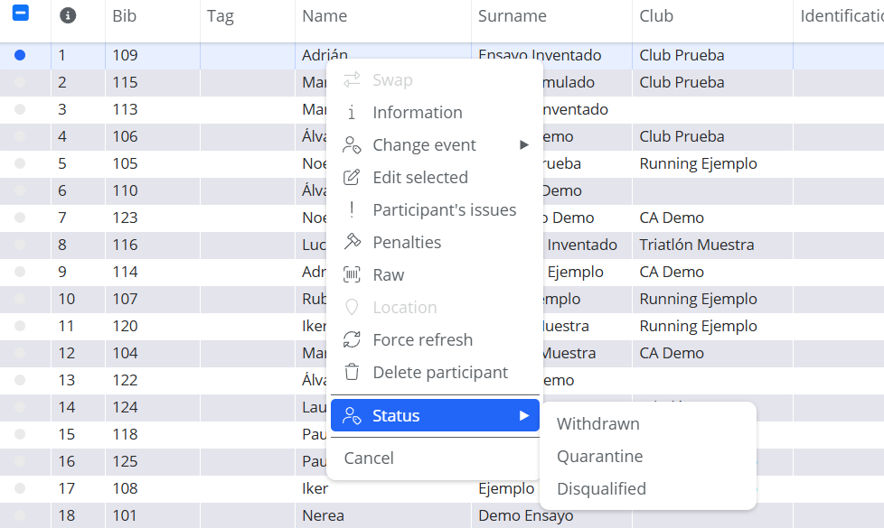Open Participant's issues menu entry
This screenshot has width=884, height=528.
click(x=435, y=210)
